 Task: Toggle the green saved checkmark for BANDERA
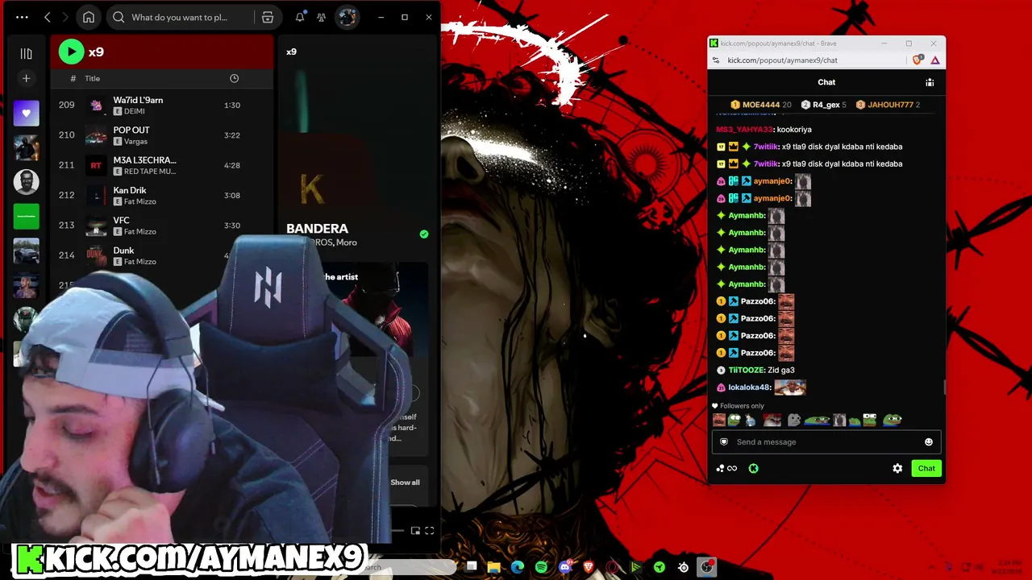click(x=424, y=234)
